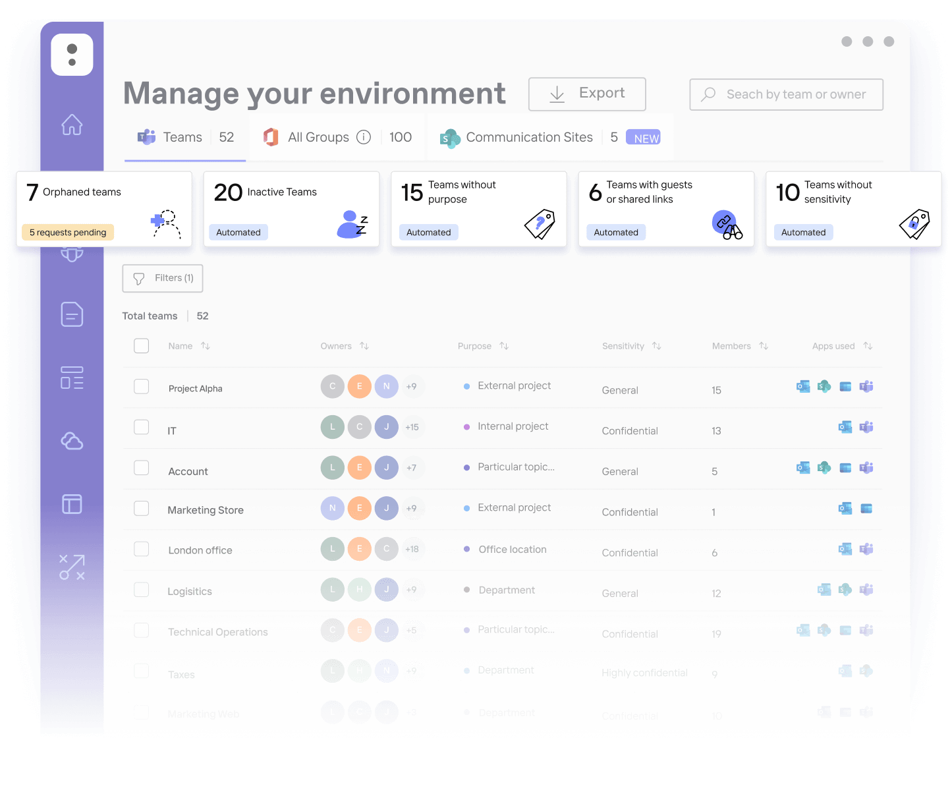Sort by Sensitivity column arrows
950x798 pixels.
(657, 346)
